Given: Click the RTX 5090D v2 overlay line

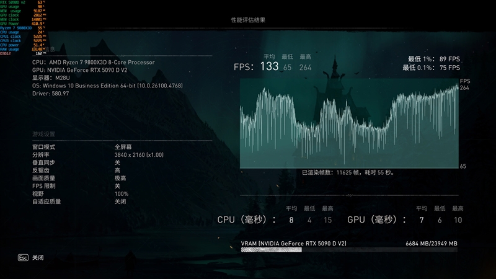Looking at the screenshot, I should pos(22,2).
